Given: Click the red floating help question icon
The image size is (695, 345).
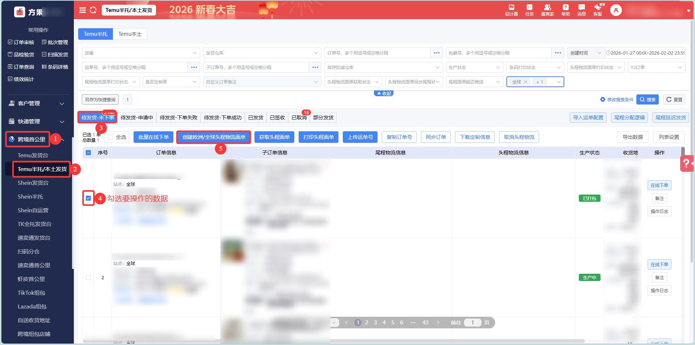Looking at the screenshot, I should 687,163.
